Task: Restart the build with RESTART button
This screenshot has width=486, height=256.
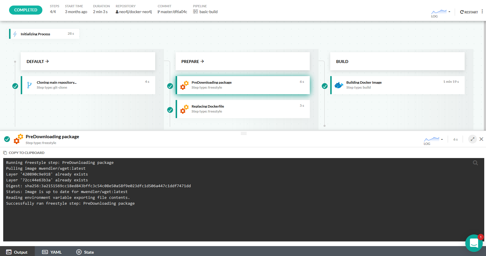Action: pyautogui.click(x=469, y=12)
